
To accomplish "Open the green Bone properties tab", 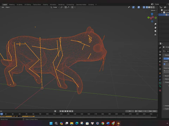I will [x=160, y=86].
